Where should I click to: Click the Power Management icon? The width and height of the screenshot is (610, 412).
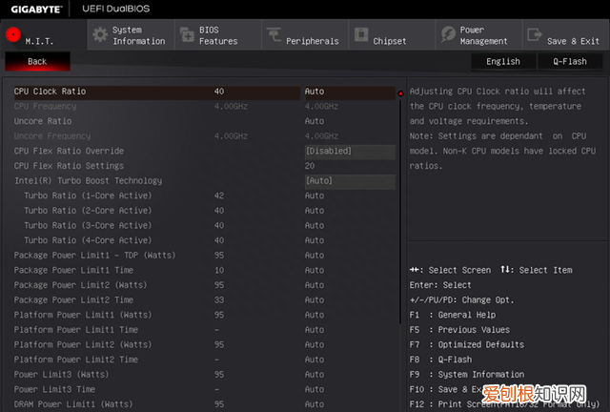point(448,34)
